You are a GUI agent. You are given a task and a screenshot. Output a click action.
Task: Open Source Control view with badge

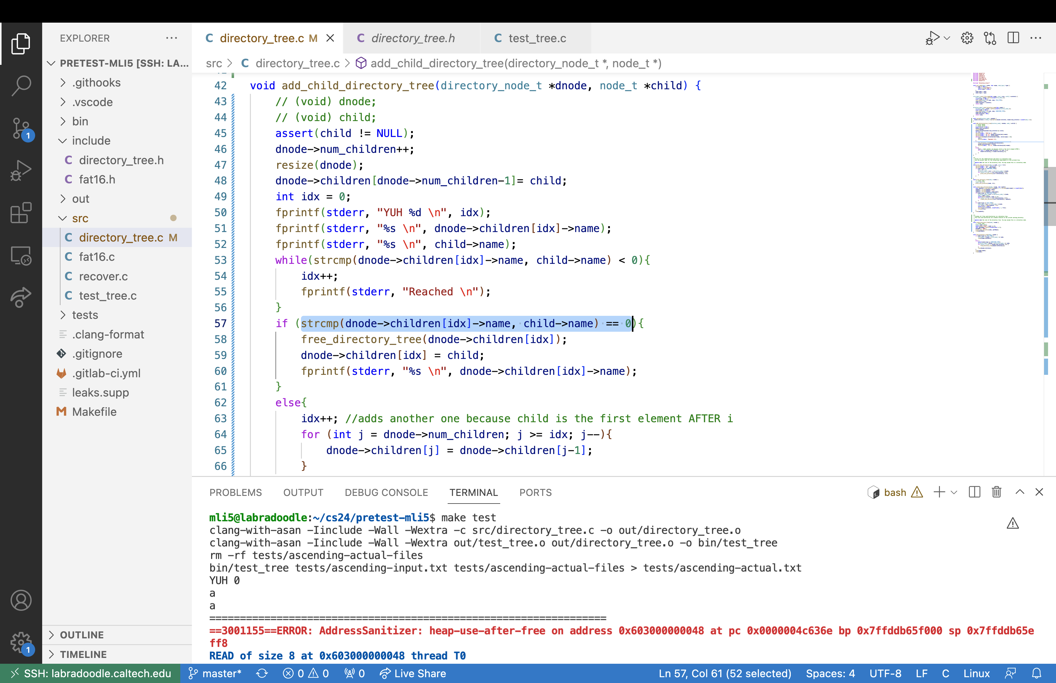pos(21,128)
